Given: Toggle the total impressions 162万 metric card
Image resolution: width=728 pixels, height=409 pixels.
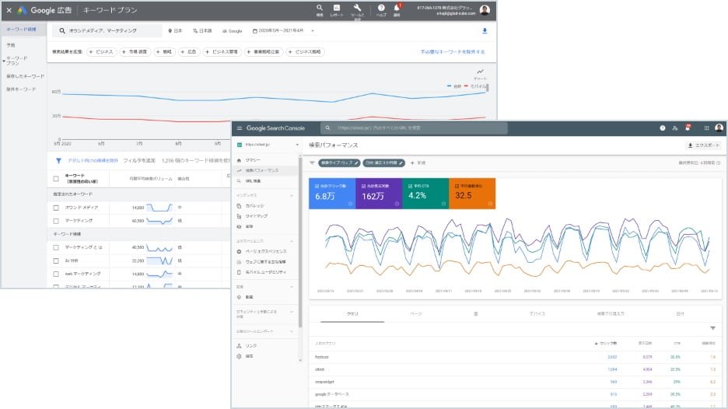Looking at the screenshot, I should point(379,194).
